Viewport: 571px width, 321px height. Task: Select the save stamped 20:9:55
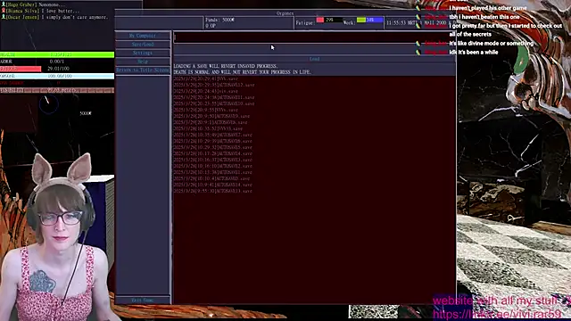tap(206, 110)
